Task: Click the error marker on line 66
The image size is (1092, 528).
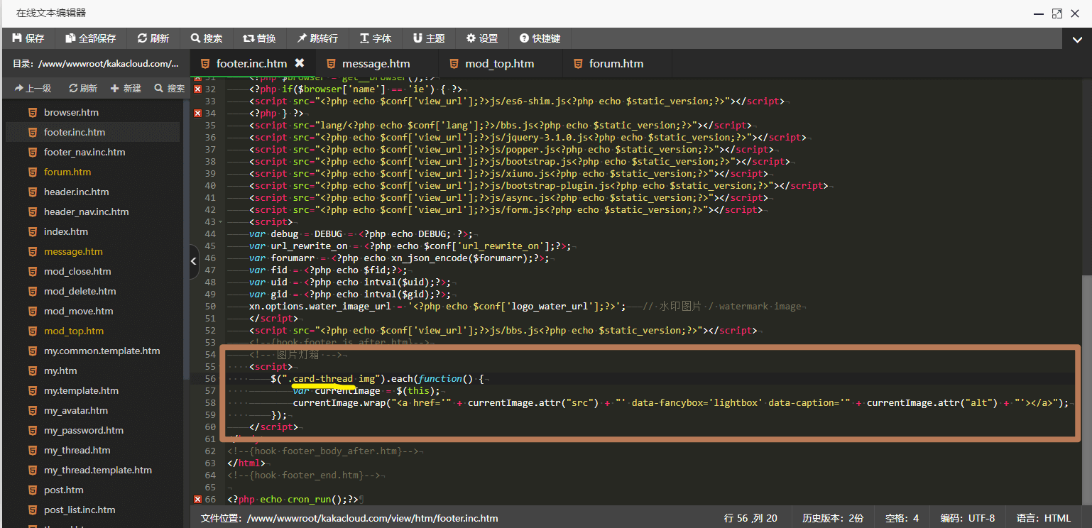Action: (x=197, y=499)
